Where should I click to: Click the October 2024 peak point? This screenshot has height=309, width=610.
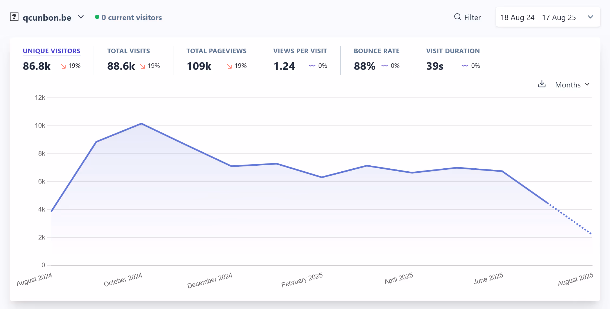coord(141,124)
